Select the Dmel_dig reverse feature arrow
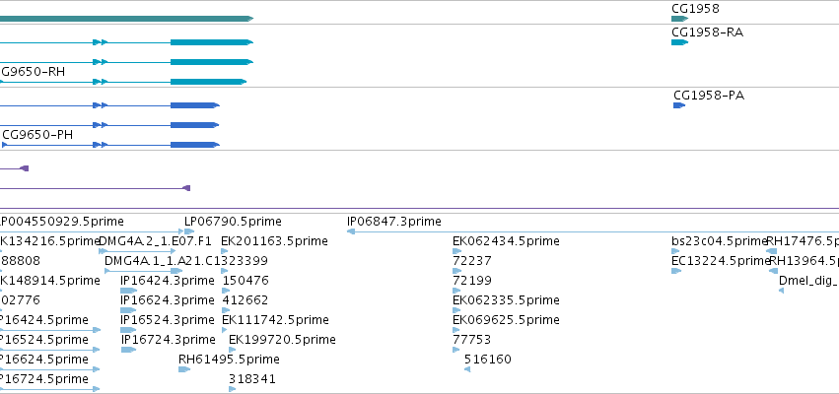 point(781,291)
